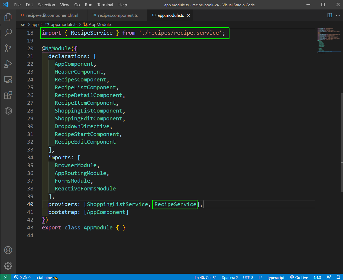Open the Accounts menu icon
Screen dimensions: 343x280
click(8, 250)
